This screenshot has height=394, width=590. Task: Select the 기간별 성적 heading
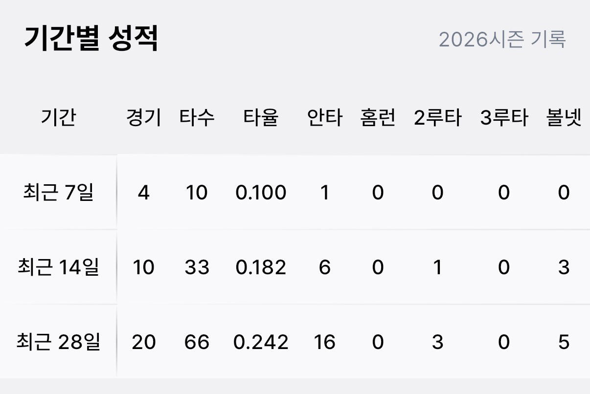[91, 40]
